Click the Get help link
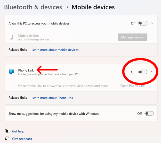The width and height of the screenshot is (161, 143). 18,131
